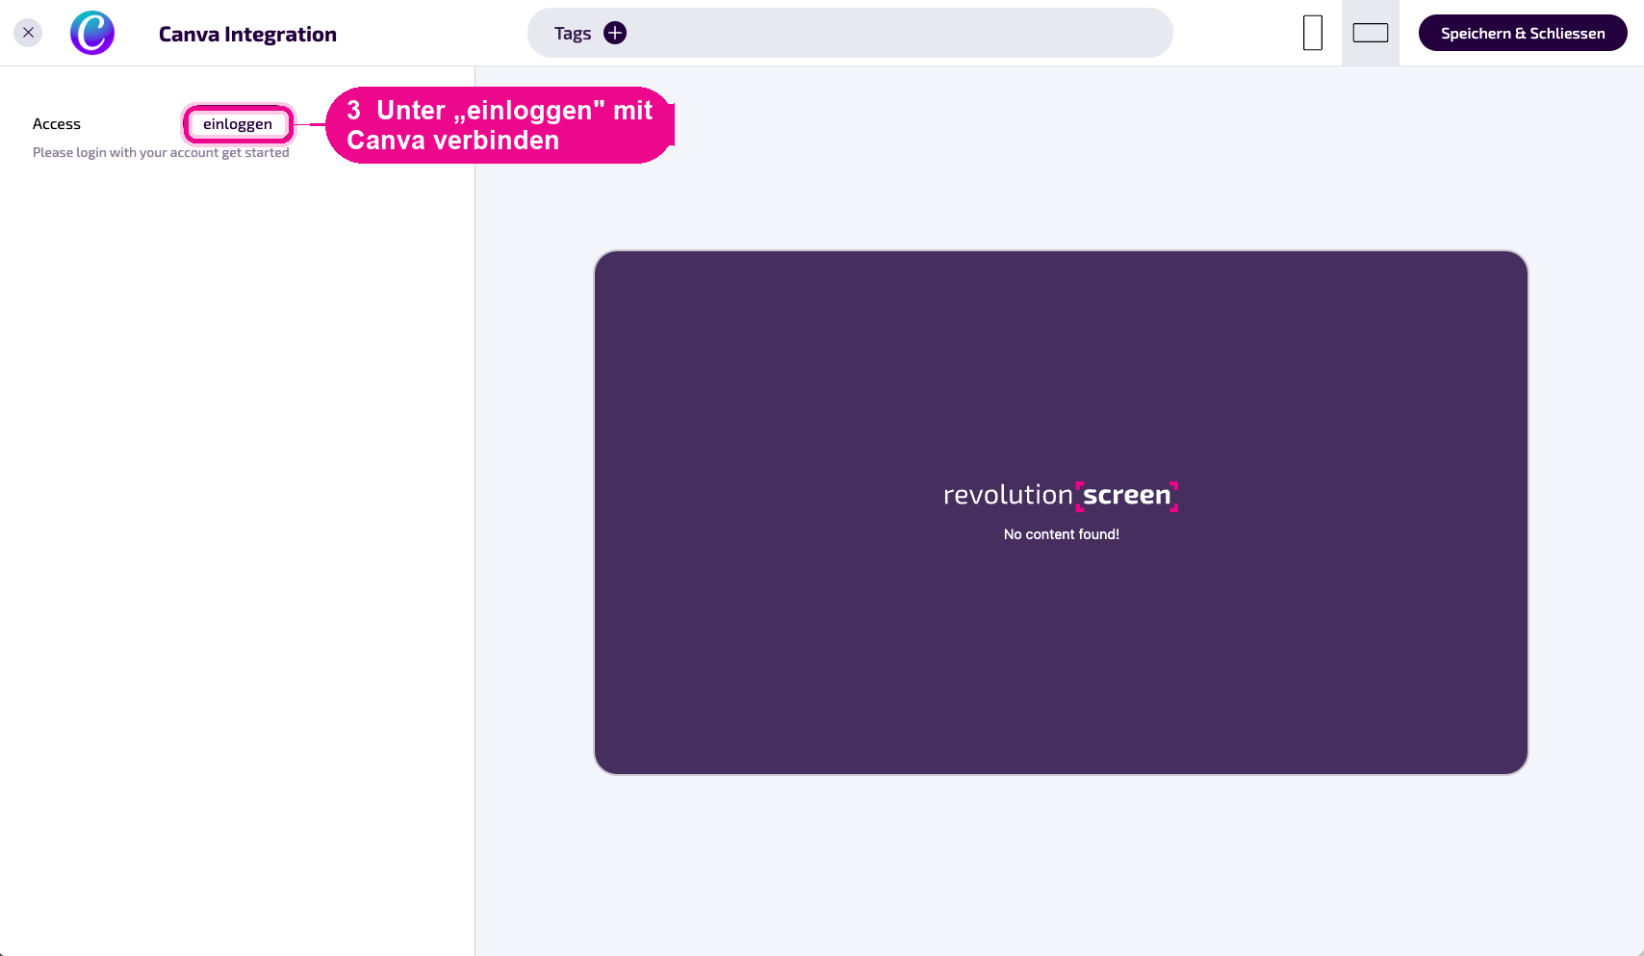The width and height of the screenshot is (1644, 956).
Task: Click the 'Please login with your account' hint
Action: click(161, 152)
